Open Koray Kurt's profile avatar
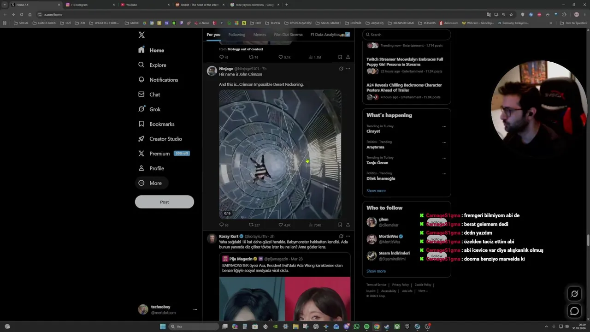This screenshot has width=590, height=332. [x=212, y=238]
